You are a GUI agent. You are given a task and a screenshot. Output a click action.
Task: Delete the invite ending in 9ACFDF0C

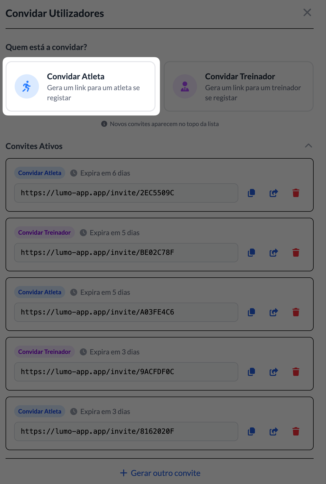tap(296, 372)
